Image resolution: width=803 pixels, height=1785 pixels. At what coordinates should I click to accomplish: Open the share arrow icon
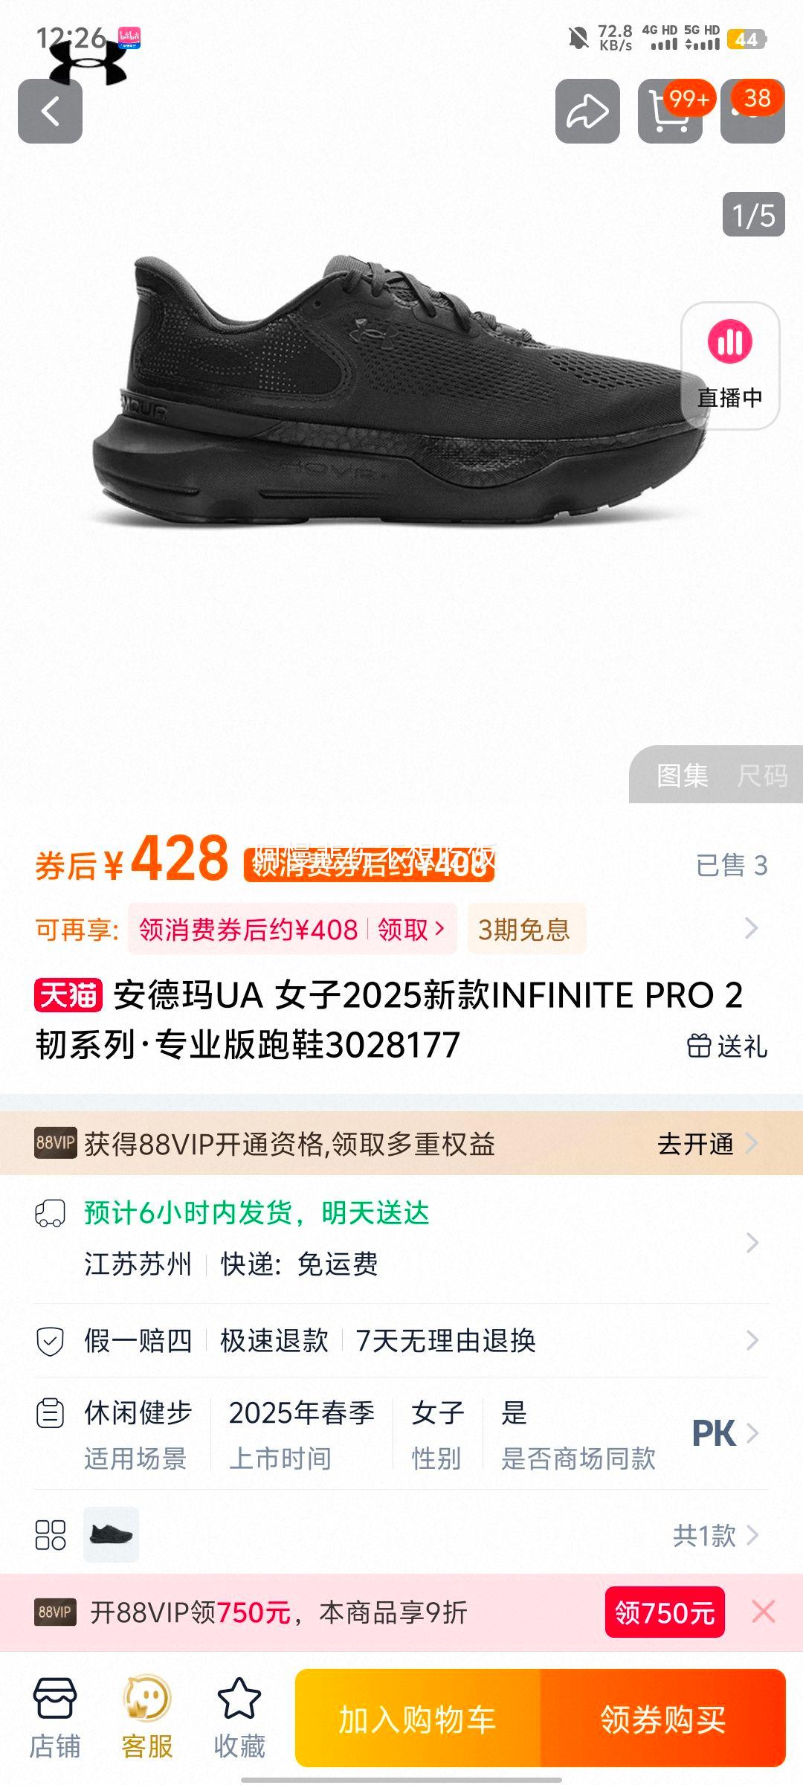click(x=587, y=111)
